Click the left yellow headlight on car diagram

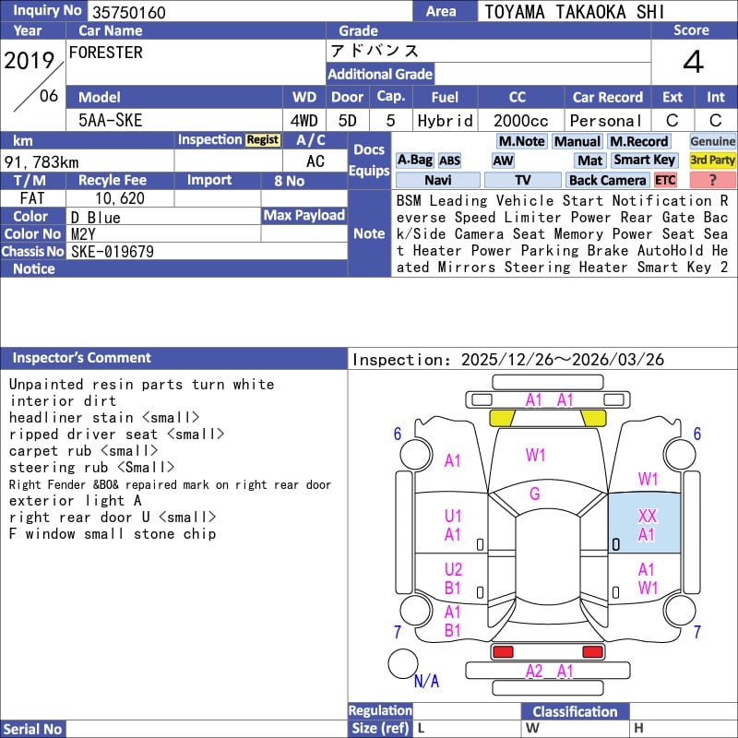[x=501, y=418]
